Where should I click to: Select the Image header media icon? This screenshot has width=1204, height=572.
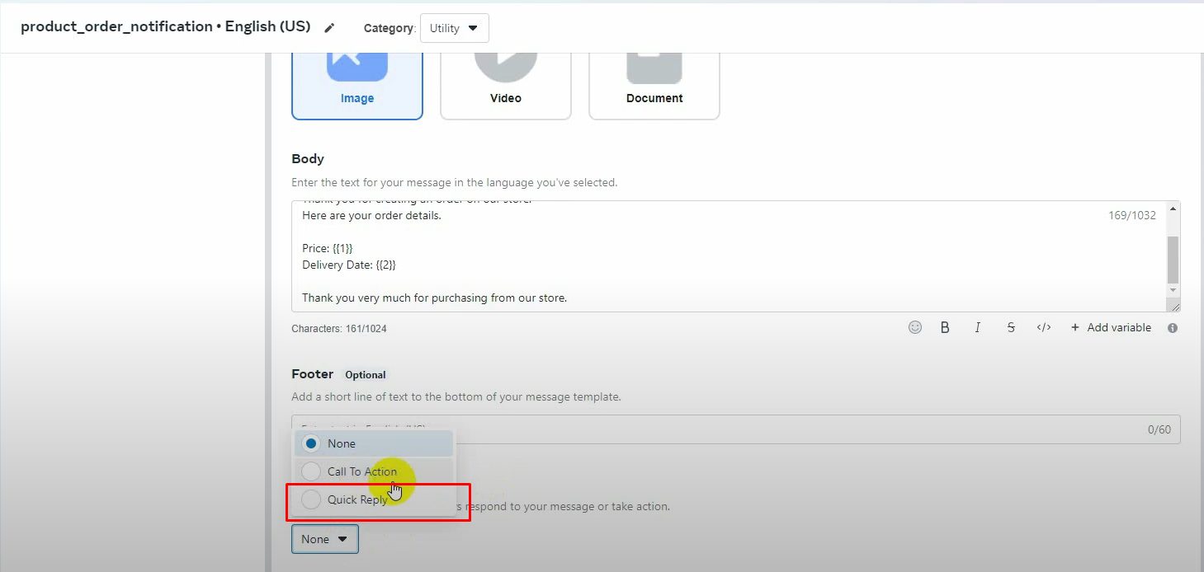tap(356, 66)
